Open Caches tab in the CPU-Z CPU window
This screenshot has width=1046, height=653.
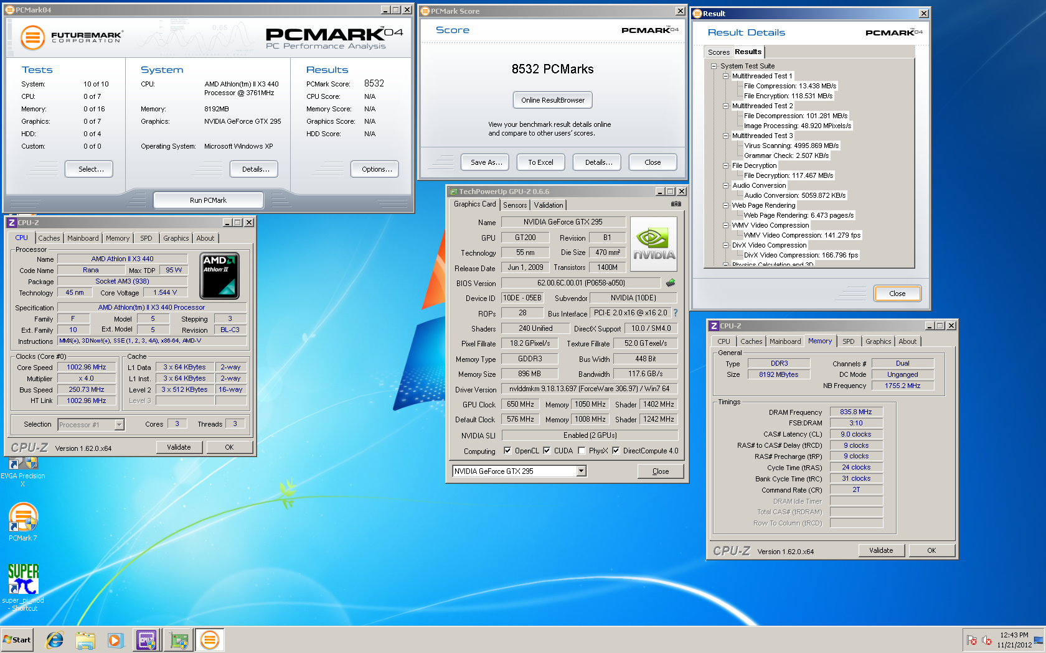click(x=49, y=238)
